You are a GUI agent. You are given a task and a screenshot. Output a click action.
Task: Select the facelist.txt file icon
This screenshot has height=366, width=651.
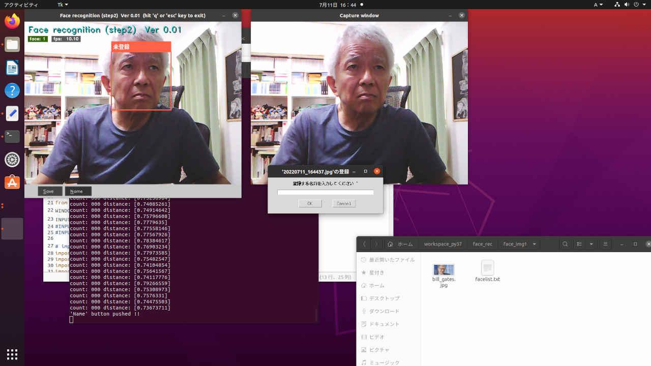coord(487,268)
